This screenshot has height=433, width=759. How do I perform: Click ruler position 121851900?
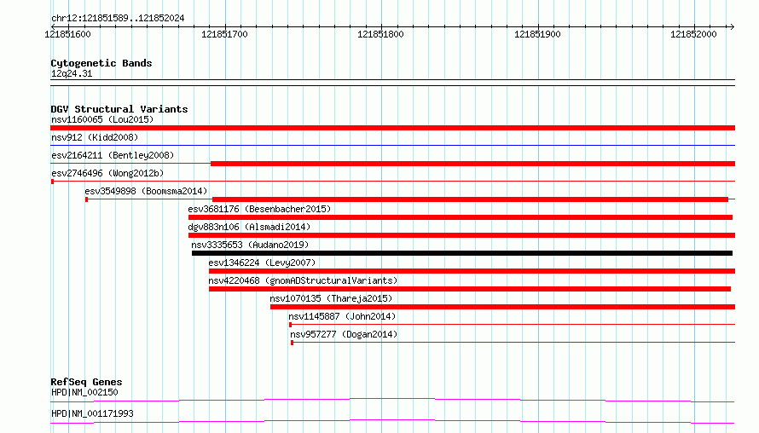(x=537, y=34)
